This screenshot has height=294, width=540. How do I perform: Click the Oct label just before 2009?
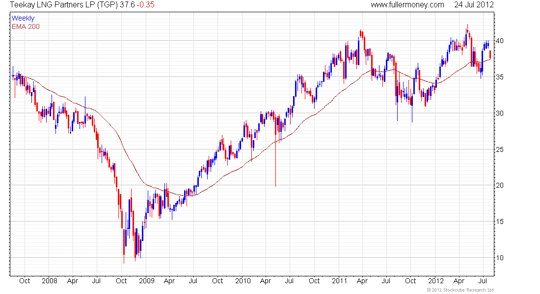click(121, 281)
